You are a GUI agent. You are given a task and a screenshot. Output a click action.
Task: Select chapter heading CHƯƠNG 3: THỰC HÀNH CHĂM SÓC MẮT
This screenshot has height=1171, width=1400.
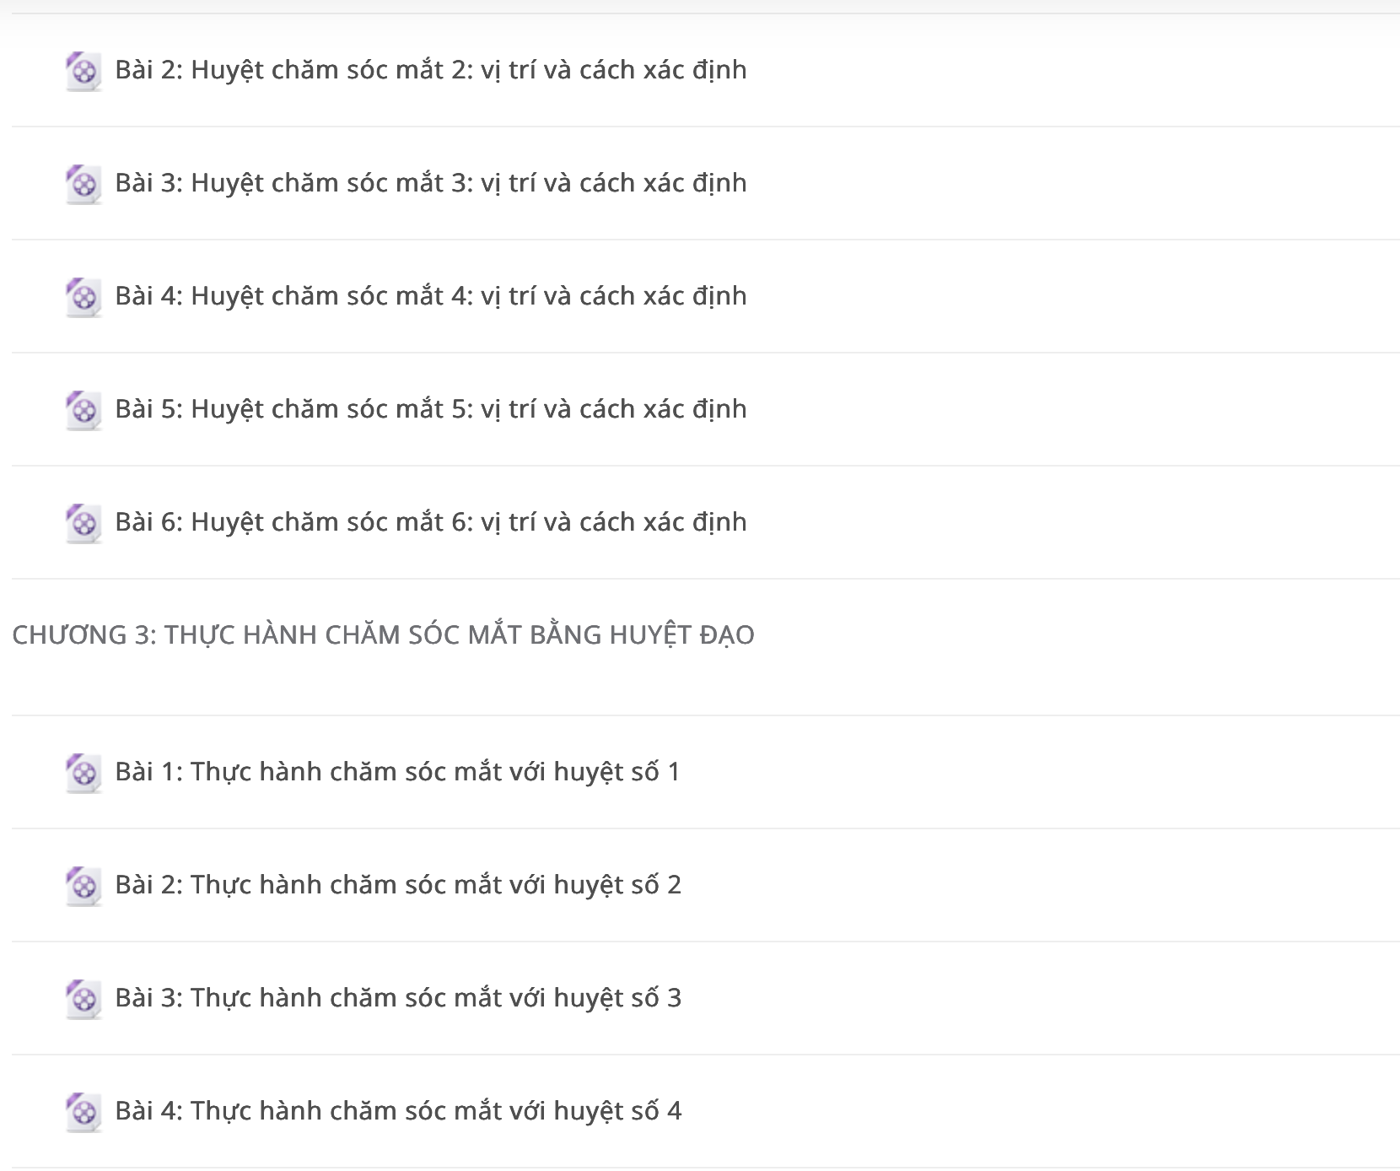pyautogui.click(x=383, y=634)
